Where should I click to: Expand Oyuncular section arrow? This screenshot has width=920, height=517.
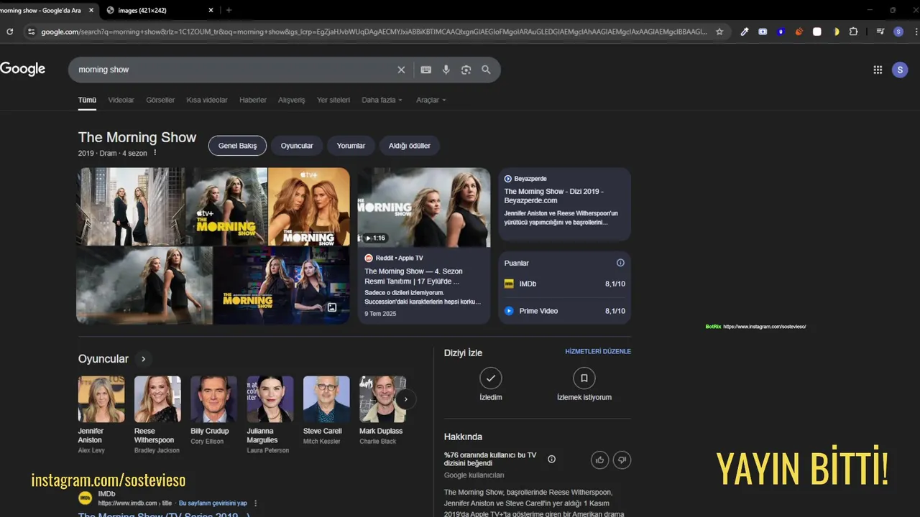[x=143, y=359]
